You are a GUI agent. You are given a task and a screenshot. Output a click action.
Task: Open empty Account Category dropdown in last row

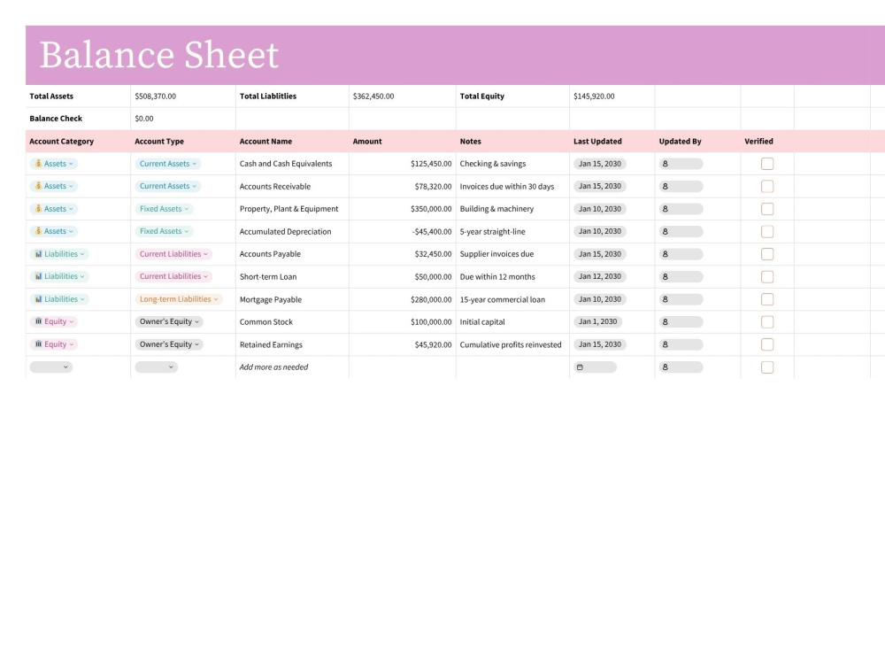pos(50,367)
